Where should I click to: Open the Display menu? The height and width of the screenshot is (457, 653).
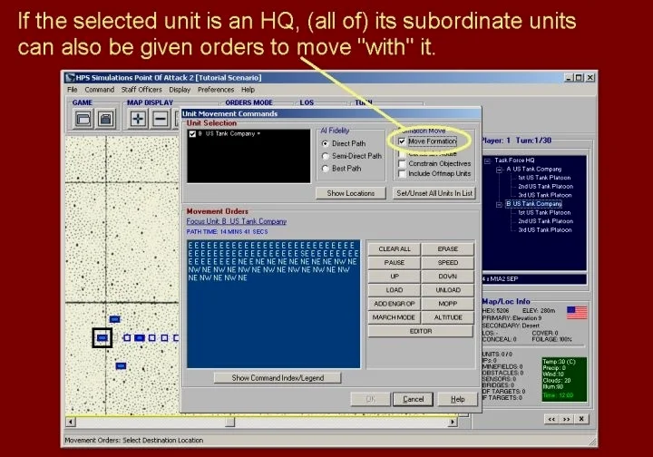(x=180, y=90)
